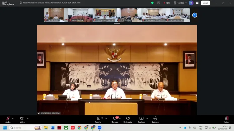The image size is (234, 131).
Task: Show hidden system tray icons
Action: click(180, 128)
